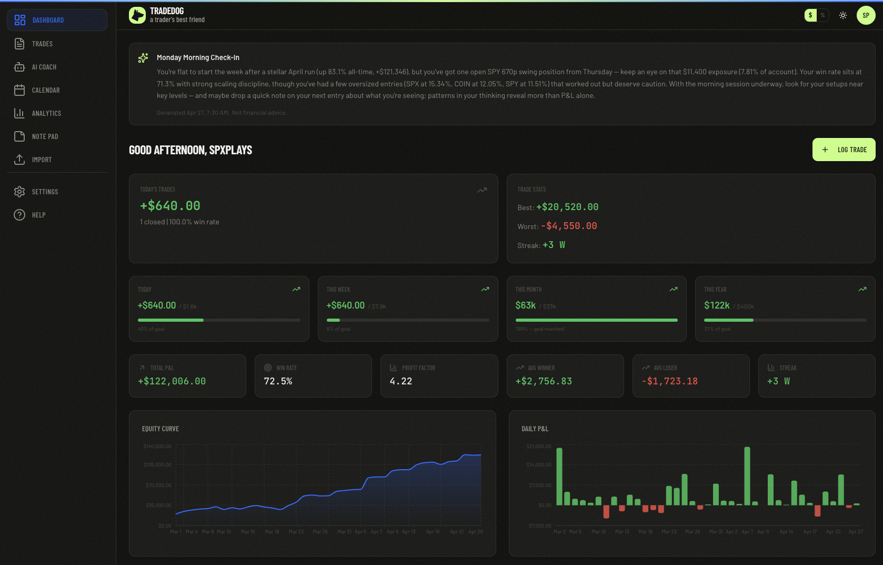
Task: Click the 4.22 profit factor value
Action: [401, 381]
